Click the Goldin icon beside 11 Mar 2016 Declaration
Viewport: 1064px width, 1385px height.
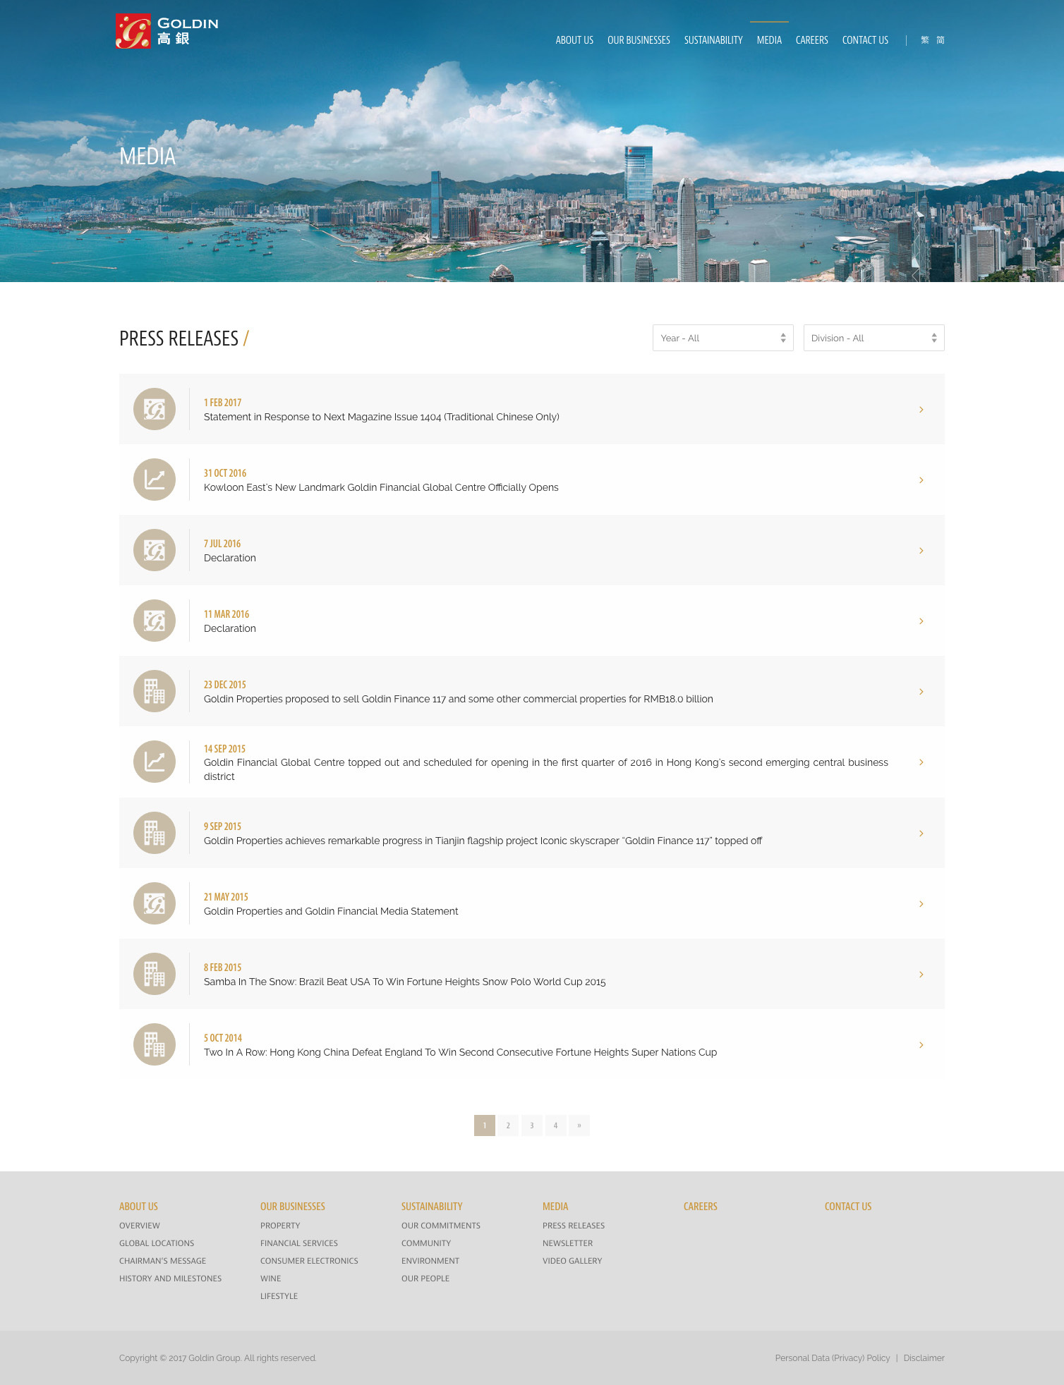pyautogui.click(x=155, y=621)
